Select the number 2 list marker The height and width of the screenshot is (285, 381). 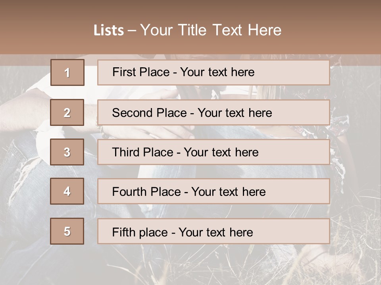click(67, 112)
